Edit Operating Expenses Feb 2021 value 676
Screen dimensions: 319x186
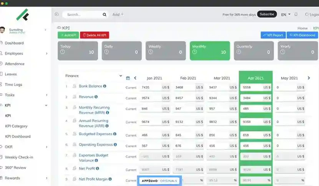pyautogui.click(x=184, y=146)
